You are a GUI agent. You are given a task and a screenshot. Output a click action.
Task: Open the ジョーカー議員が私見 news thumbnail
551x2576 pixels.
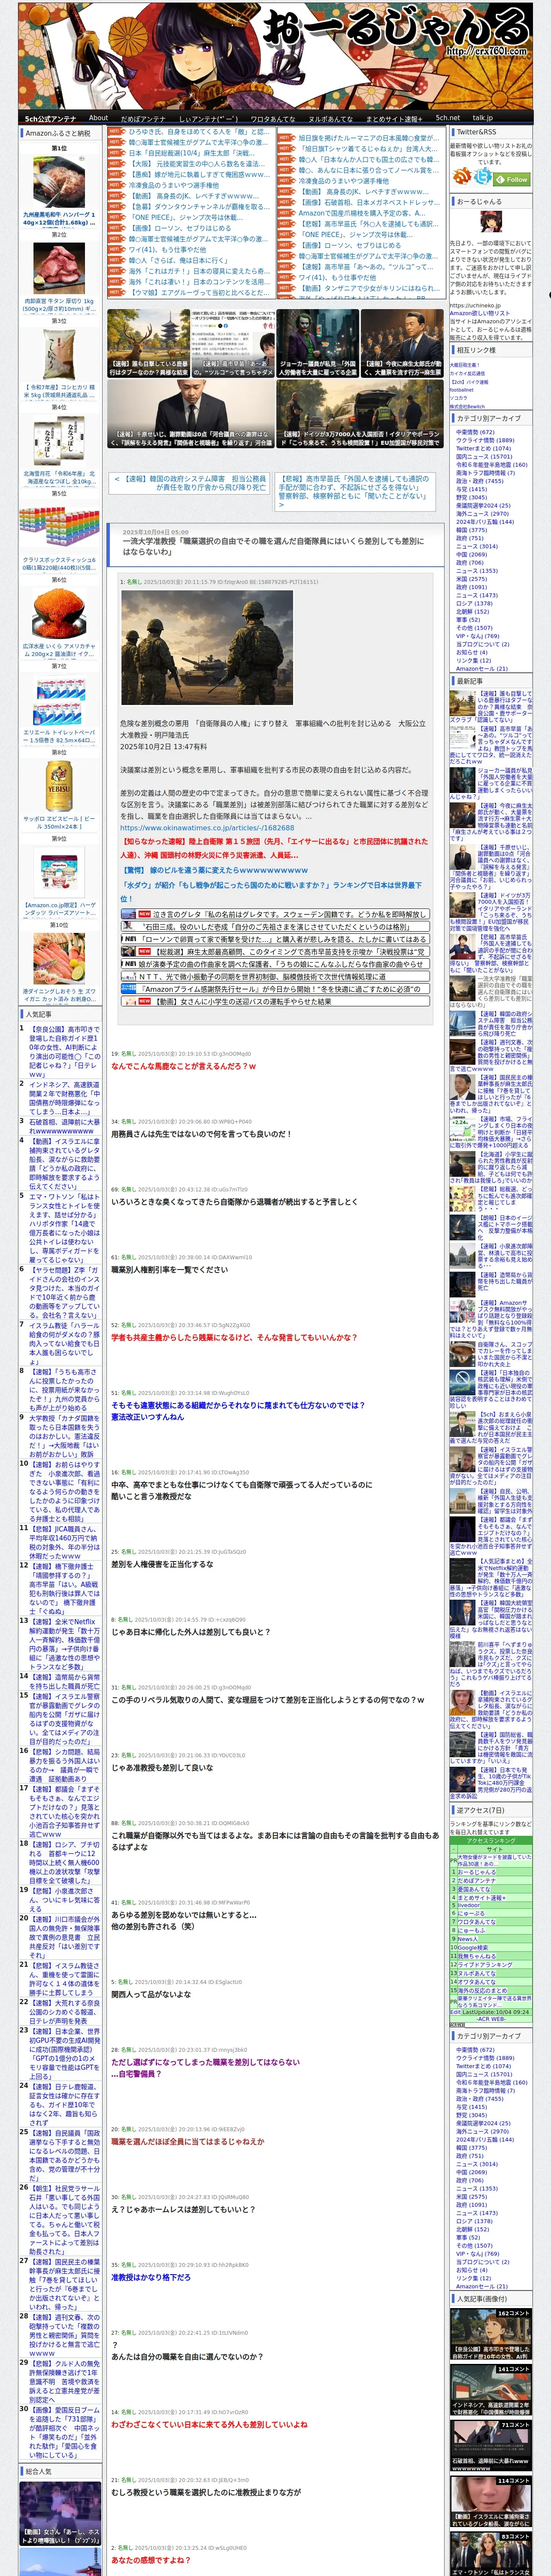[x=317, y=343]
